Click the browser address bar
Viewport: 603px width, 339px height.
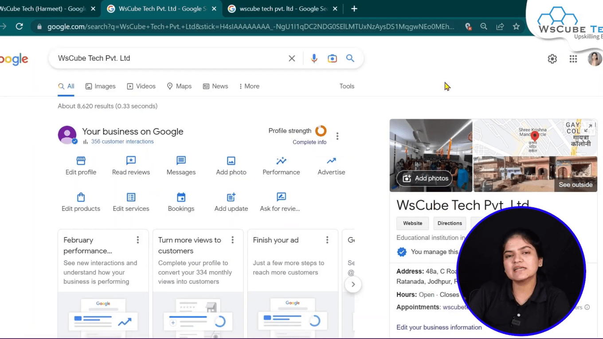(251, 27)
